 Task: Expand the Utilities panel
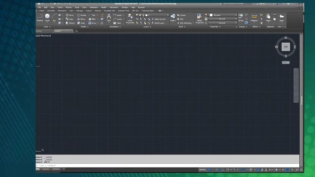[256, 27]
